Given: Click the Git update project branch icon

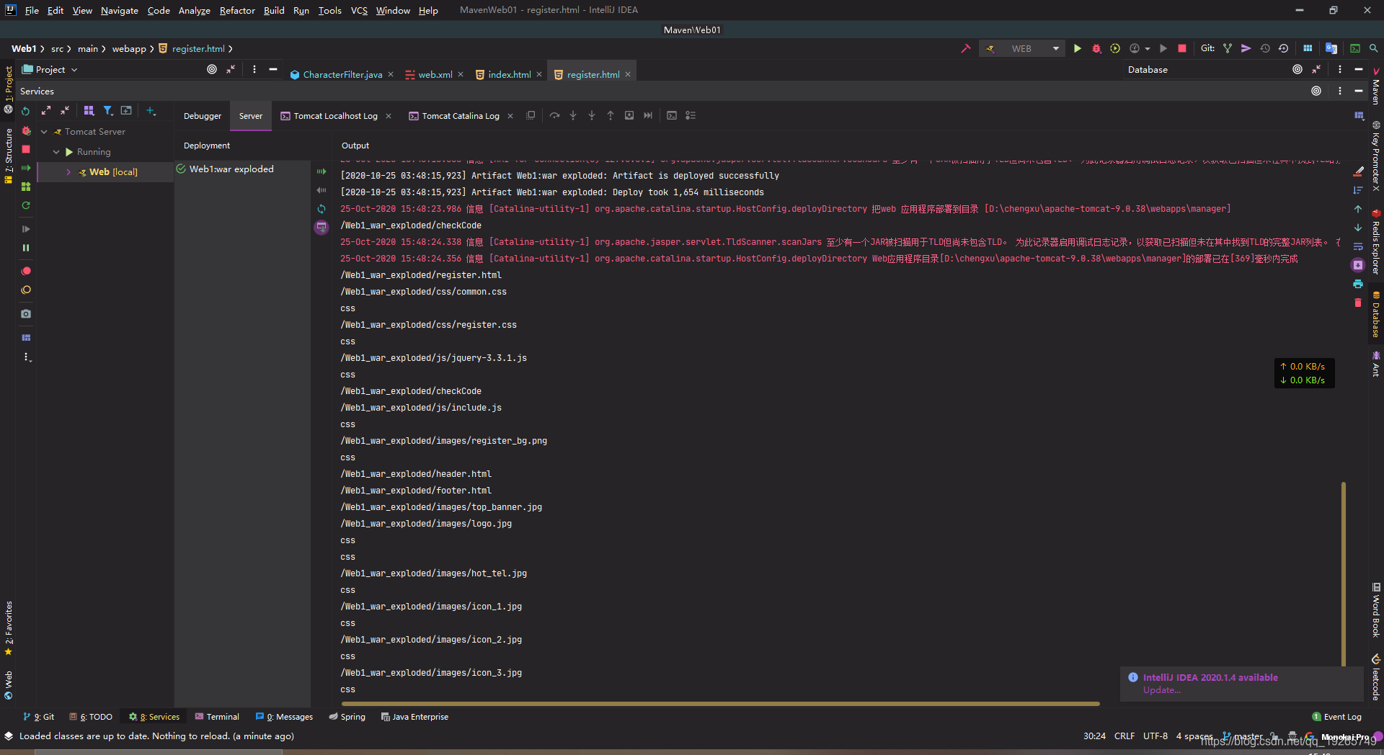Looking at the screenshot, I should point(1228,48).
